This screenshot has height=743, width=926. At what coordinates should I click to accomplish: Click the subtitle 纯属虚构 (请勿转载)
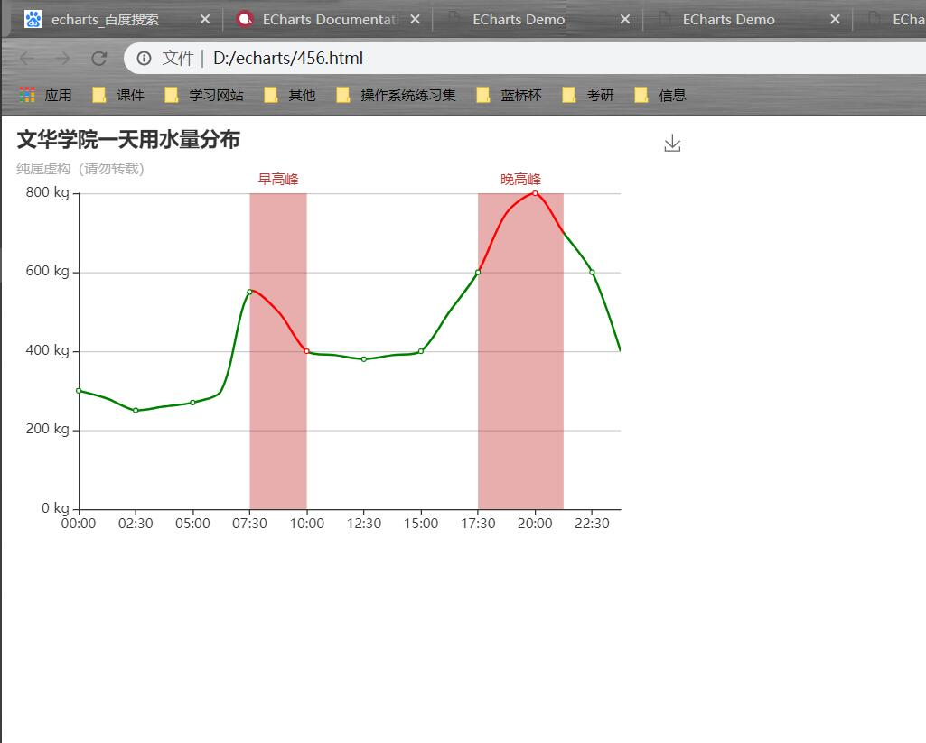pos(80,169)
